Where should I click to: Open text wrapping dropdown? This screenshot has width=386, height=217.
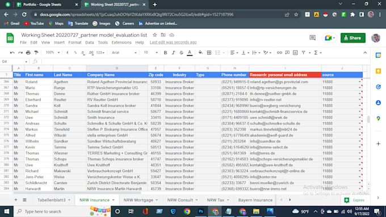[256, 53]
